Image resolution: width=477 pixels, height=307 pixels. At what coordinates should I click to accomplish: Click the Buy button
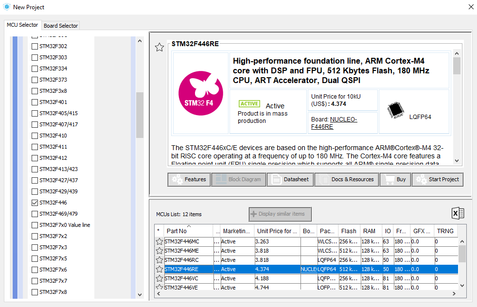coord(395,179)
